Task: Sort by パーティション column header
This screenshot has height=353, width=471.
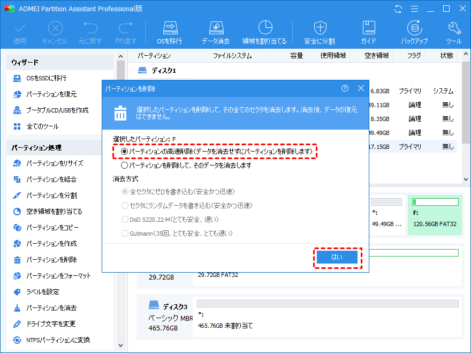Action: tap(154, 56)
